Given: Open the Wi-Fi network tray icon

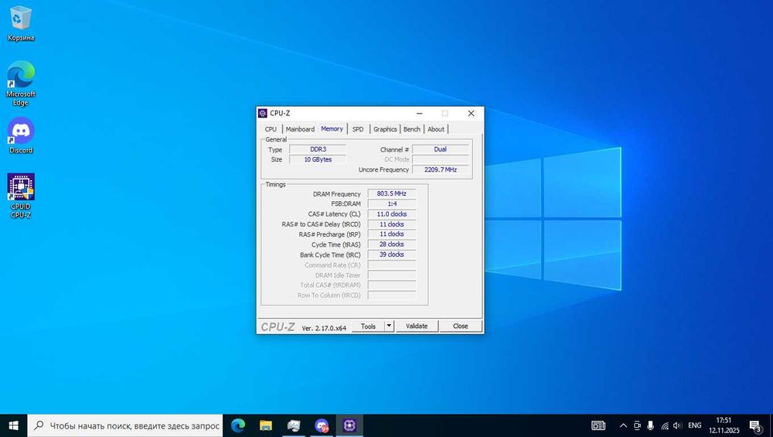Looking at the screenshot, I should (665, 425).
